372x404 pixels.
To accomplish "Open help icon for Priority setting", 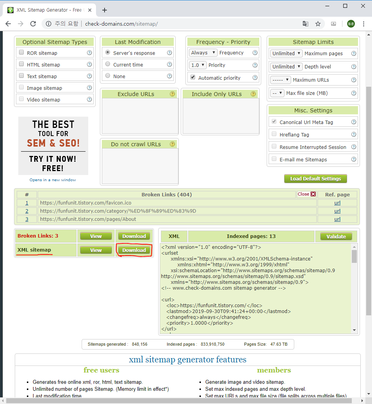I will point(255,65).
